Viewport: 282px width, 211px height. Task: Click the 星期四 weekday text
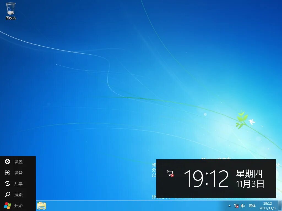[249, 174]
